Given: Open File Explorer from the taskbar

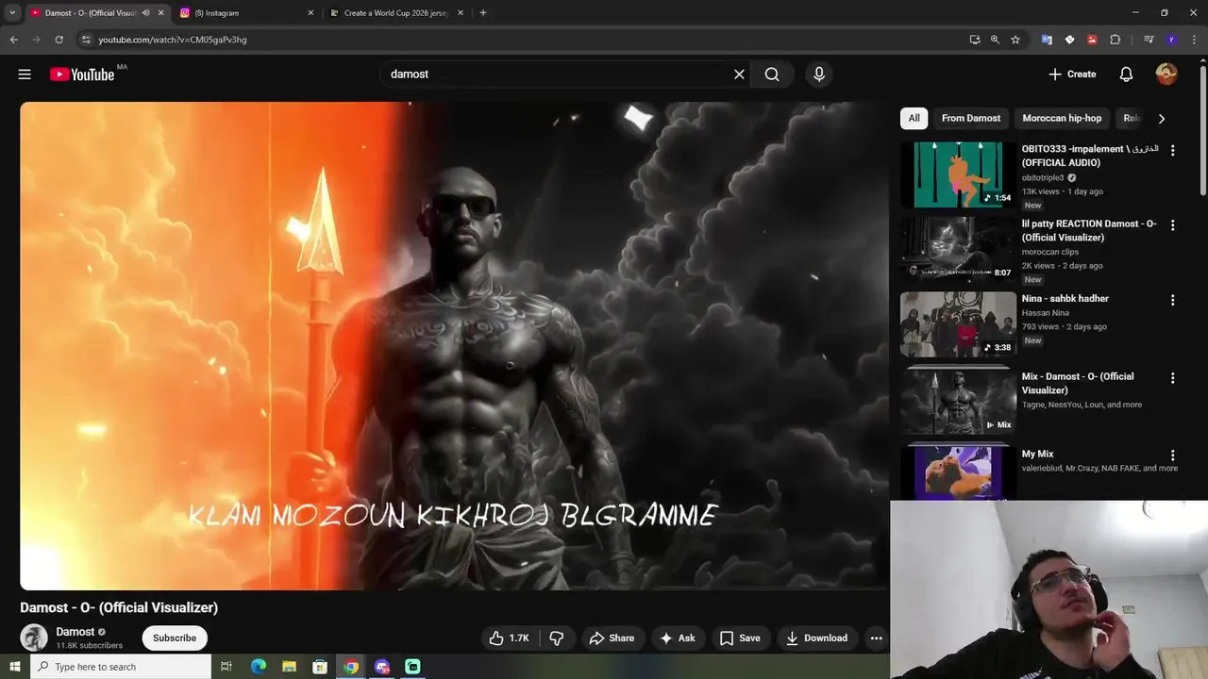Looking at the screenshot, I should (289, 667).
